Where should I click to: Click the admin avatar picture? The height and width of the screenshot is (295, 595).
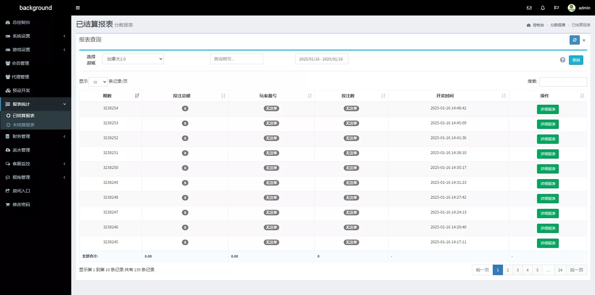click(571, 8)
